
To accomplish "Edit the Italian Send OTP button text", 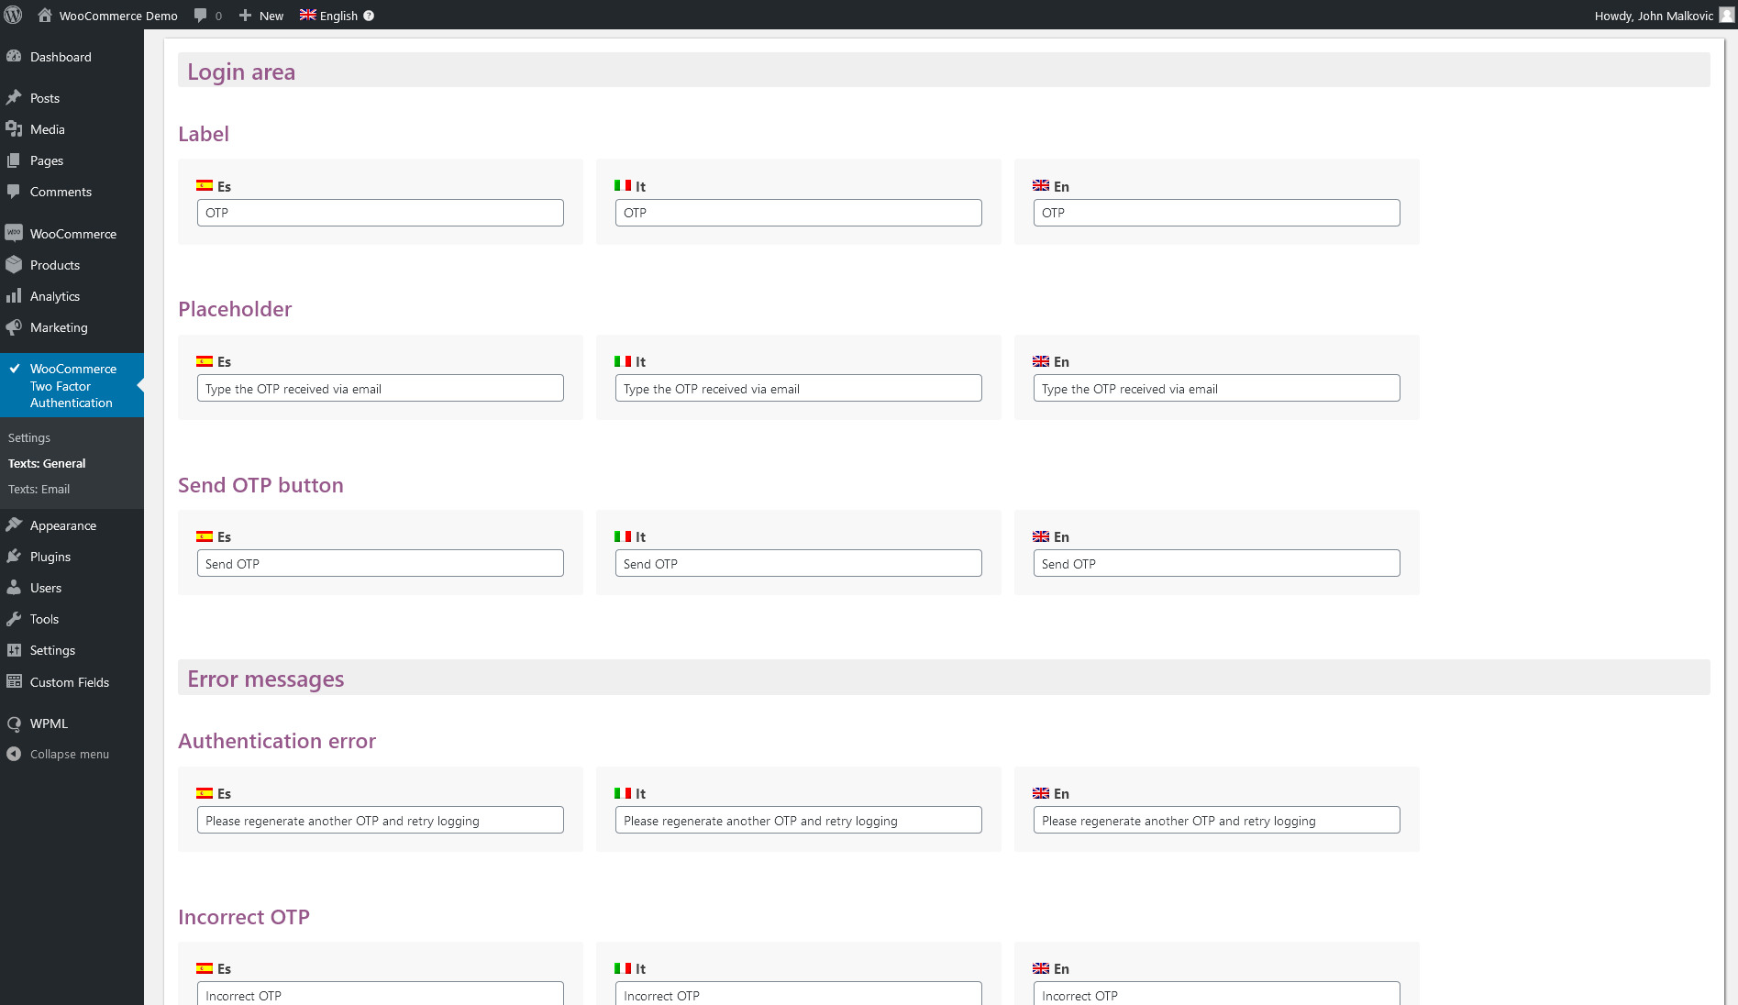I will tap(798, 564).
